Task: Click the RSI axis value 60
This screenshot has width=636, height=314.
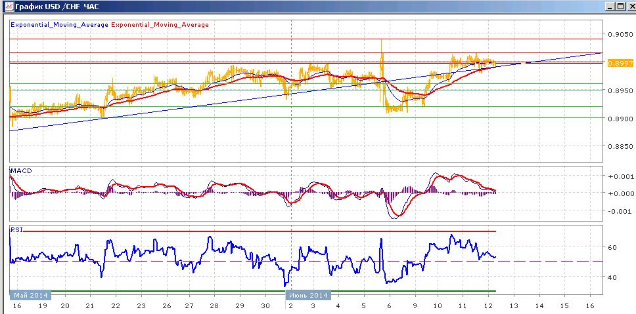Action: tap(612, 247)
